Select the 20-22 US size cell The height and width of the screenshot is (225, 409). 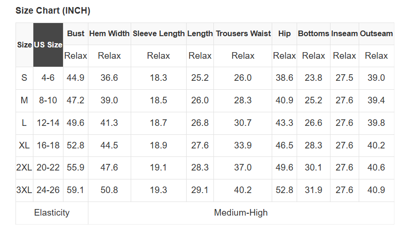coord(48,168)
